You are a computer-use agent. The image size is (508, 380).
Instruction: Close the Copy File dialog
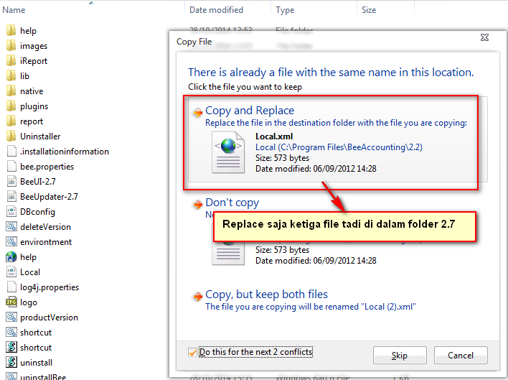[x=484, y=37]
